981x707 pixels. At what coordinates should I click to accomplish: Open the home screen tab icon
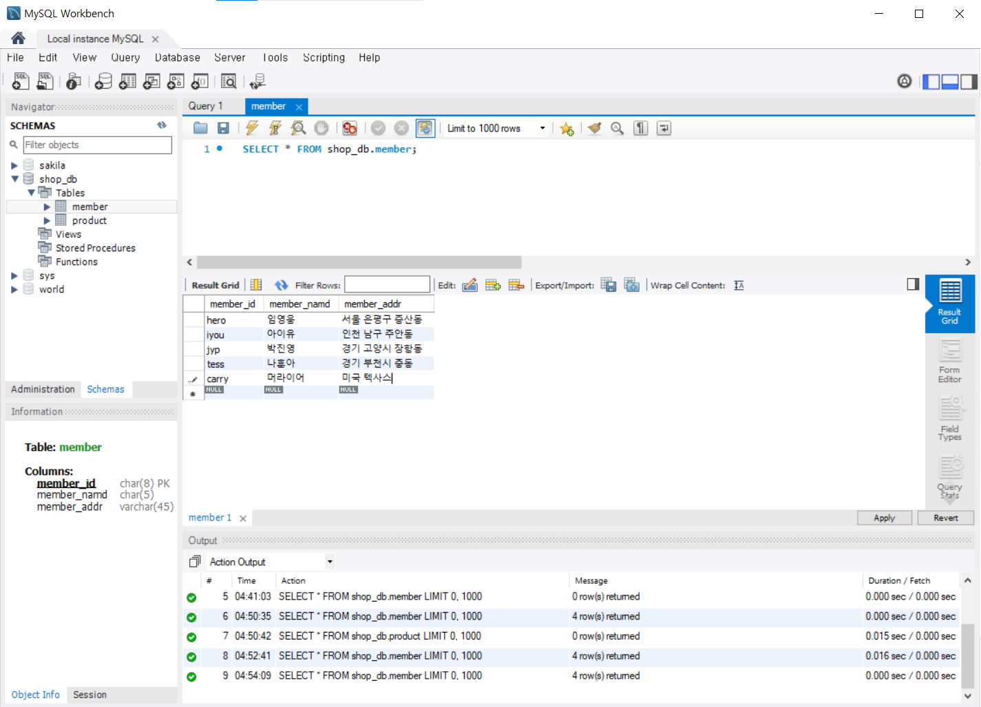click(x=18, y=39)
